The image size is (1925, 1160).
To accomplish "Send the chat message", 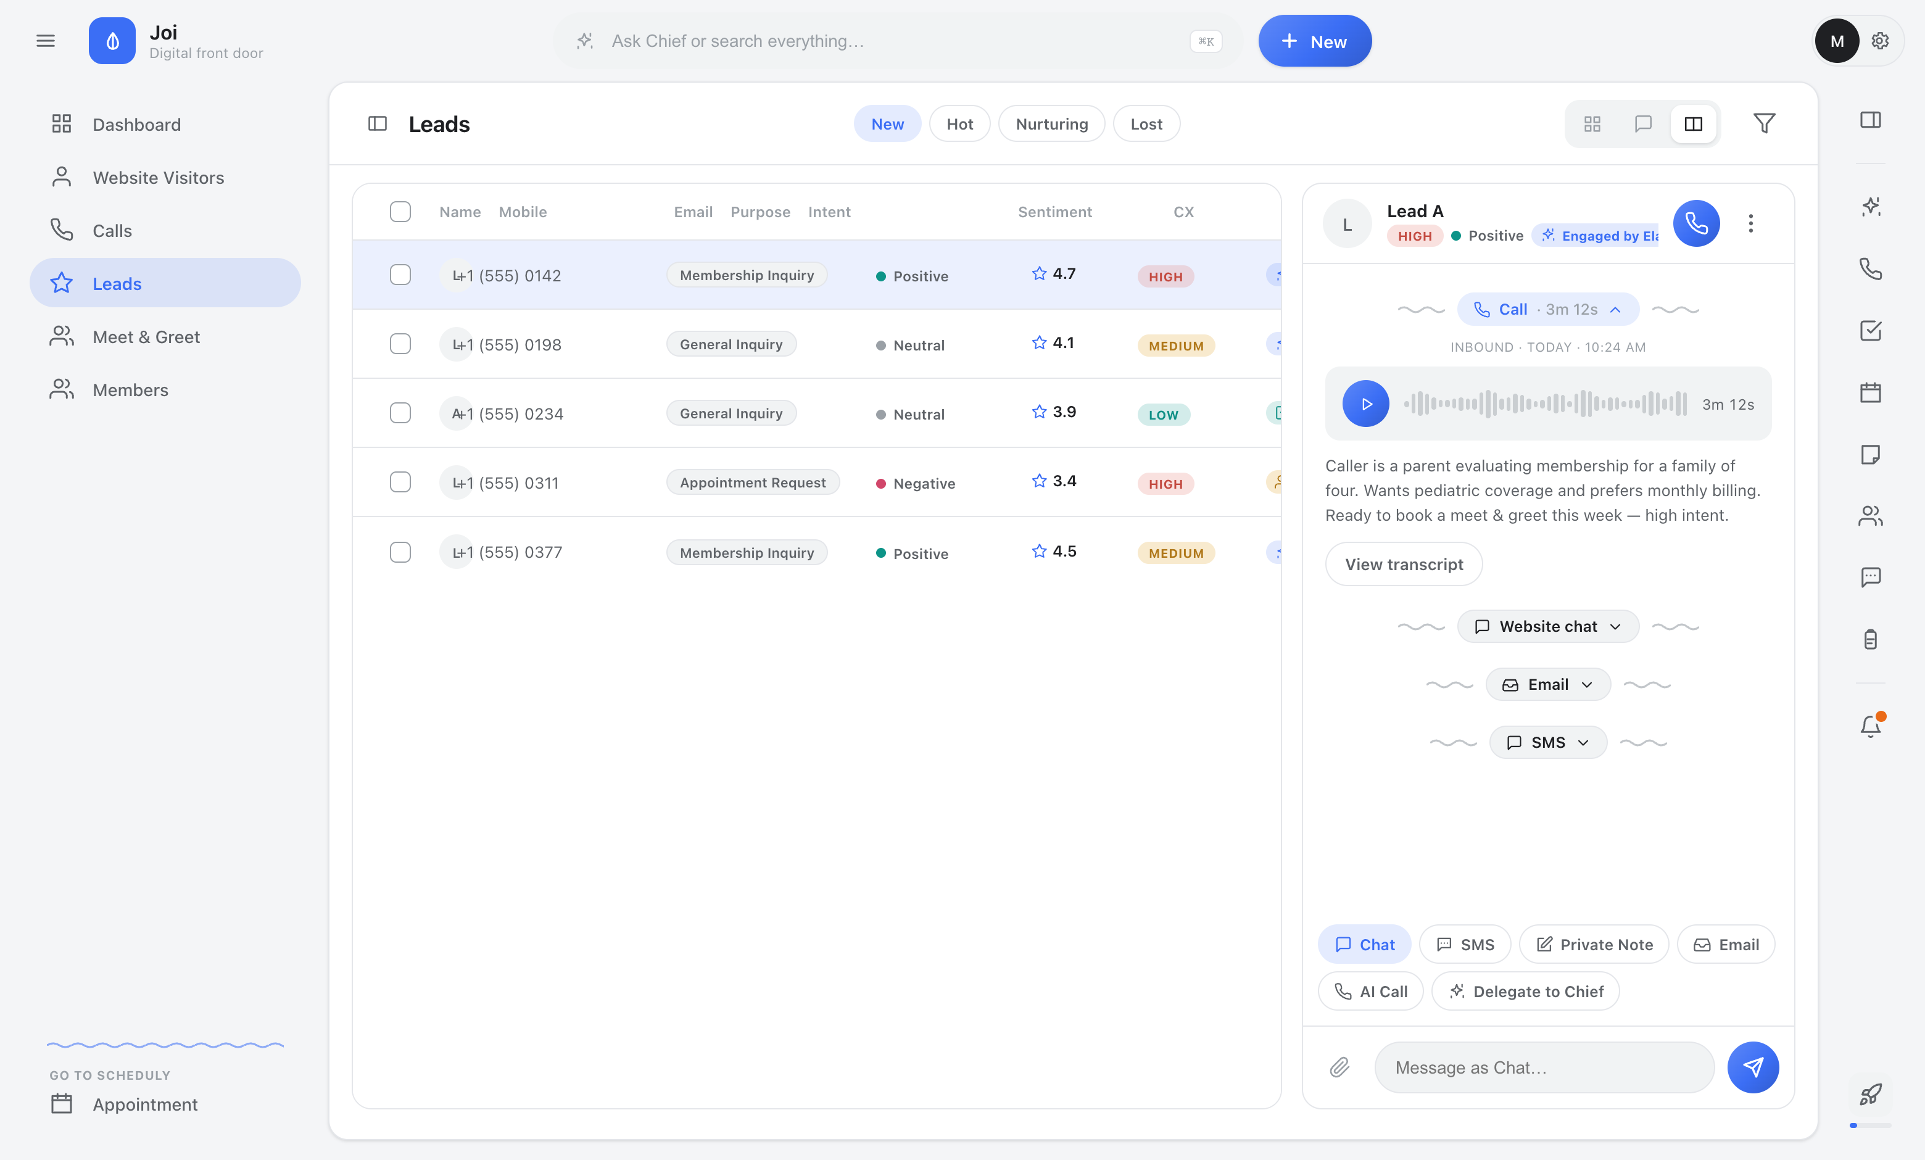I will pyautogui.click(x=1752, y=1067).
